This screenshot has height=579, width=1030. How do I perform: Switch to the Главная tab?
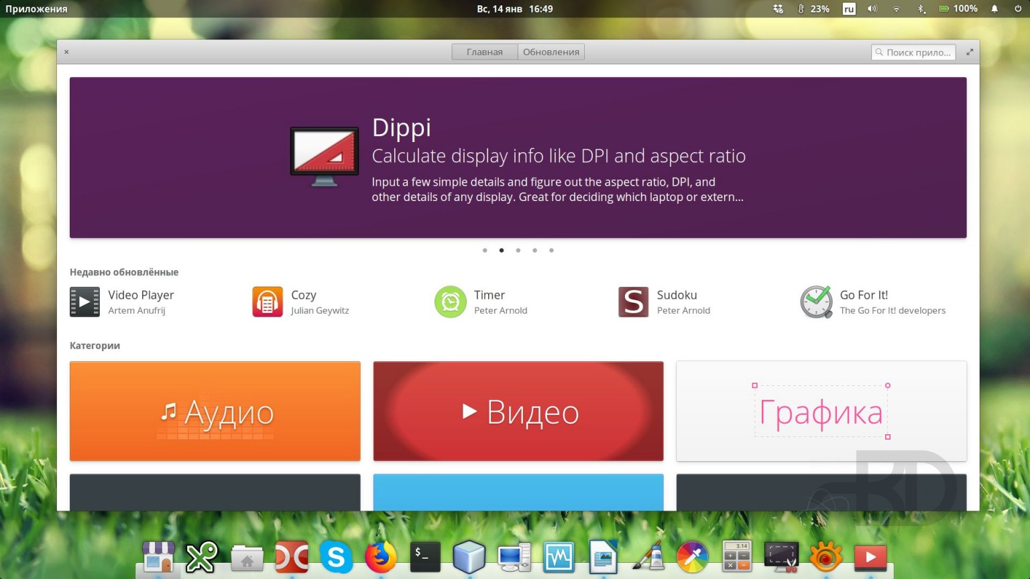[485, 52]
